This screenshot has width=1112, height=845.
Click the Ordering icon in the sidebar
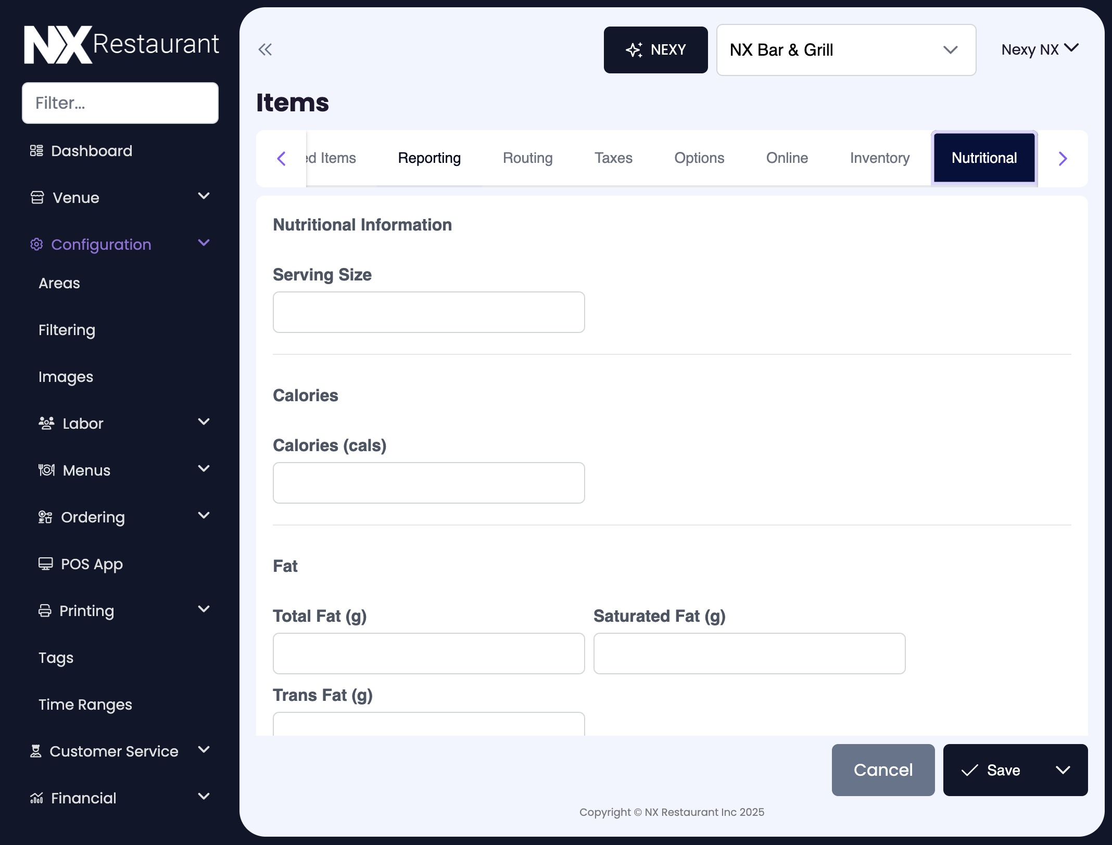45,517
